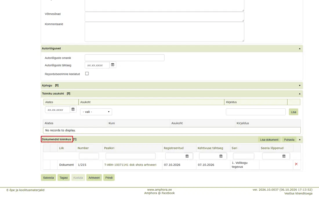This screenshot has height=199, width=319.
Task: Collapse the Dokumendid toimikus section
Action: 300,140
